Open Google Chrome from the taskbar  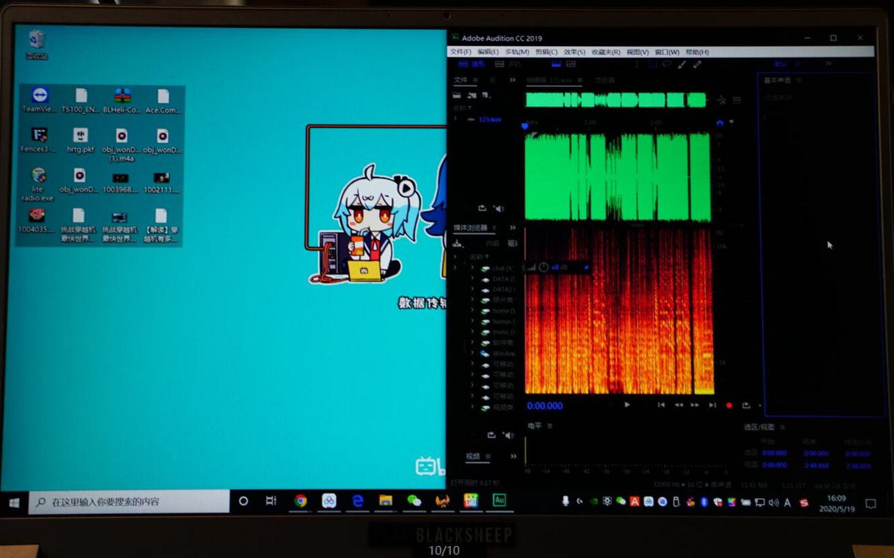click(x=300, y=501)
